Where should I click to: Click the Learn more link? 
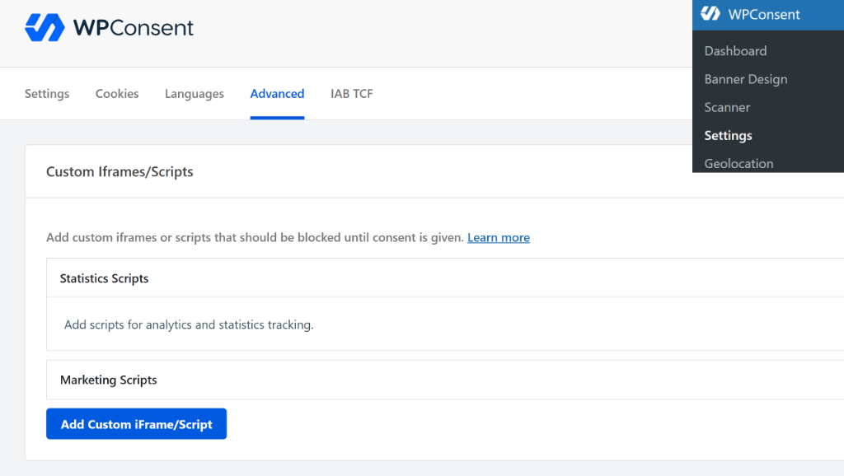point(498,237)
